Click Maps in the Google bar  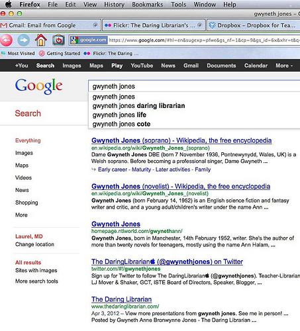coord(96,66)
